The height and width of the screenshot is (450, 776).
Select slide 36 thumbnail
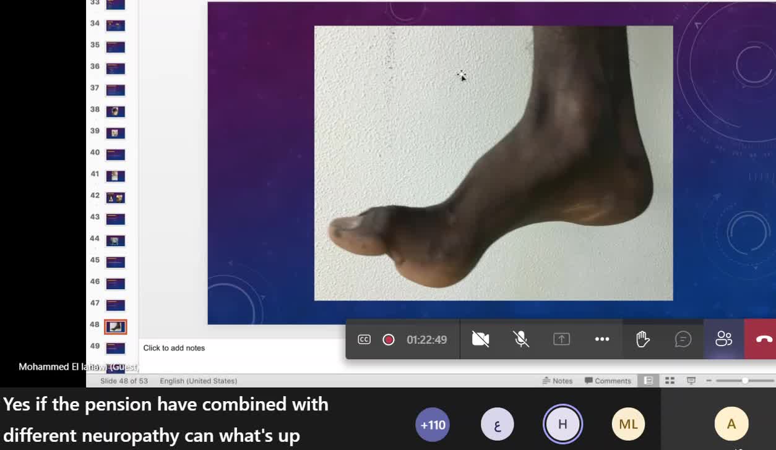click(116, 69)
